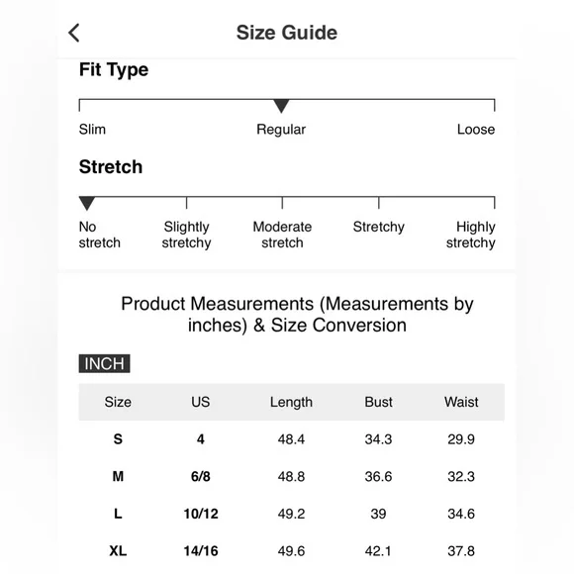This screenshot has width=574, height=574.
Task: Click the No stretch marker triangle
Action: tap(87, 204)
